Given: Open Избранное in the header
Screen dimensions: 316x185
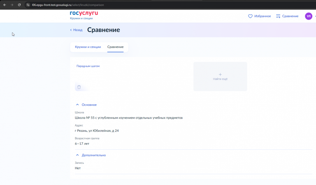Looking at the screenshot, I should 263,16.
